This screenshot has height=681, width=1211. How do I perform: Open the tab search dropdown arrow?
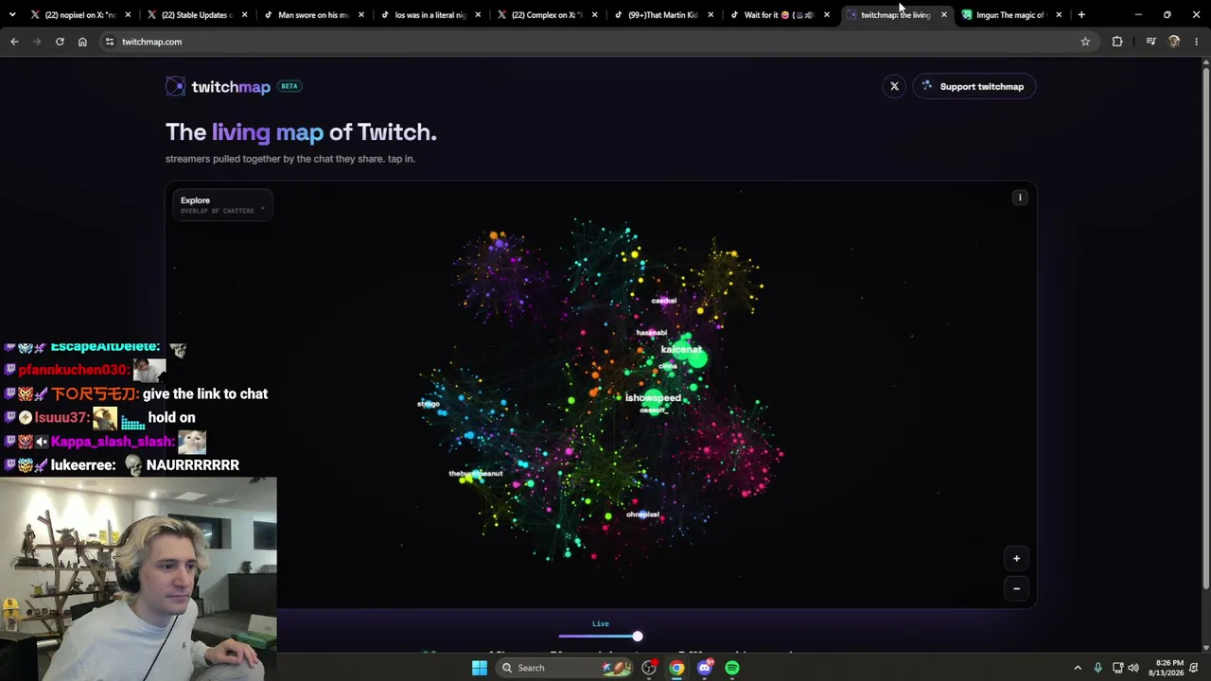click(12, 14)
